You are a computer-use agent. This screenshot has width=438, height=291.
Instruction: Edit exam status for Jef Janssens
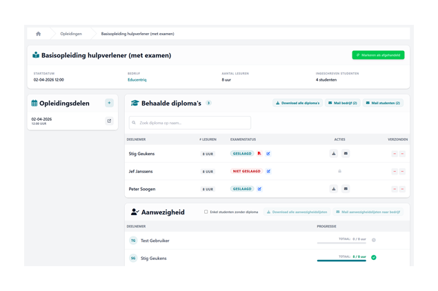[268, 171]
